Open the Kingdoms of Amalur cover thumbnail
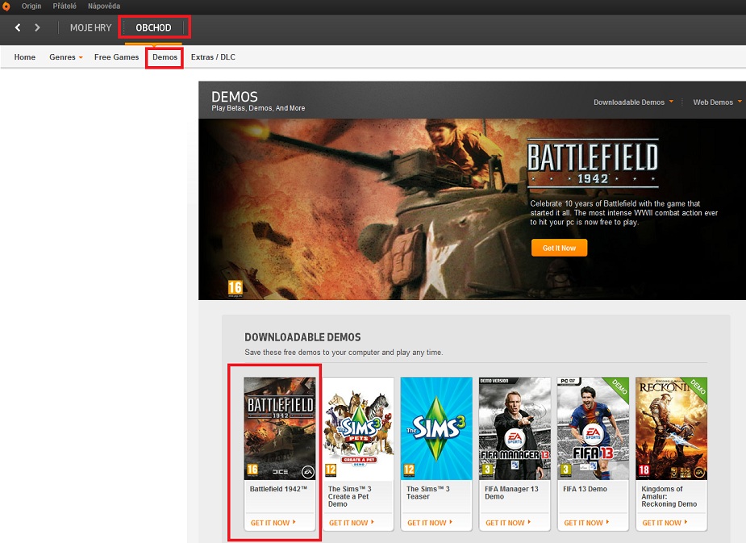The image size is (746, 543). (x=671, y=428)
